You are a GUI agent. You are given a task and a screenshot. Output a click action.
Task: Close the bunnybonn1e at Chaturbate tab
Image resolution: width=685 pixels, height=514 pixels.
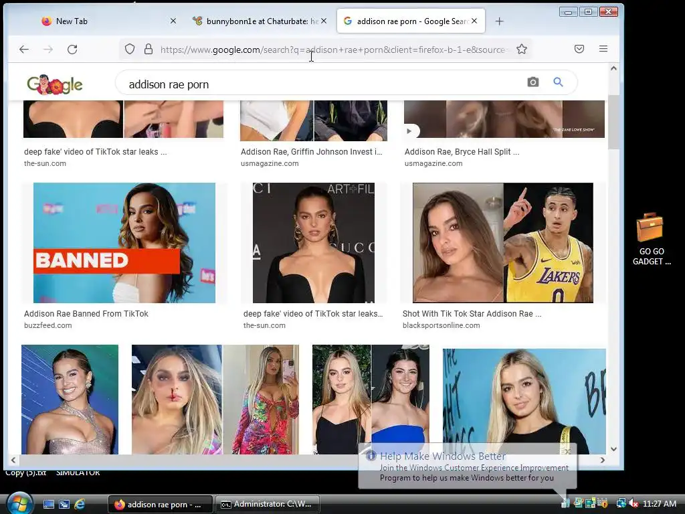pos(324,21)
